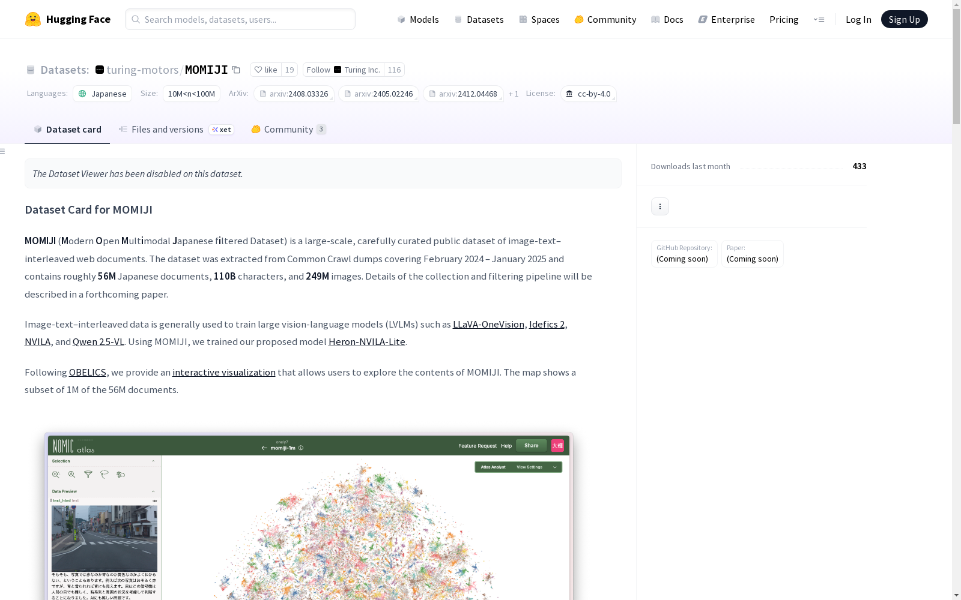Image resolution: width=961 pixels, height=600 pixels.
Task: Open arxiv:2405.02246 tag
Action: pyautogui.click(x=378, y=94)
